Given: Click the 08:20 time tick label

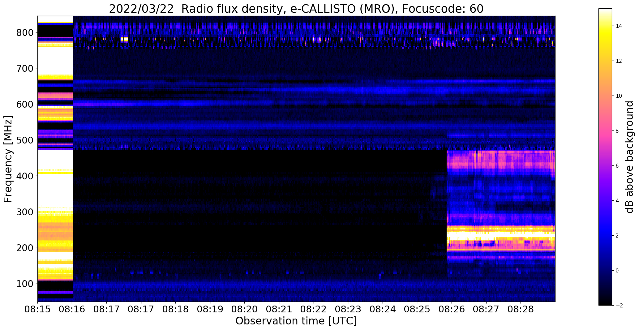Looking at the screenshot, I should (x=245, y=310).
